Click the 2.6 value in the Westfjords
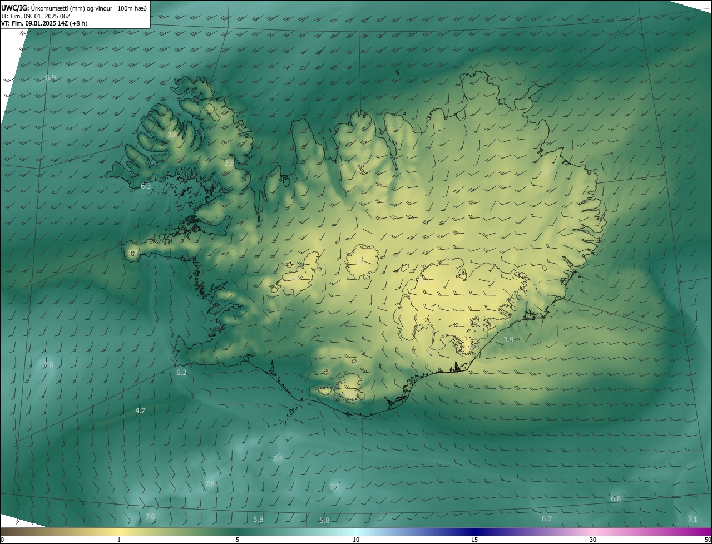 [172, 135]
